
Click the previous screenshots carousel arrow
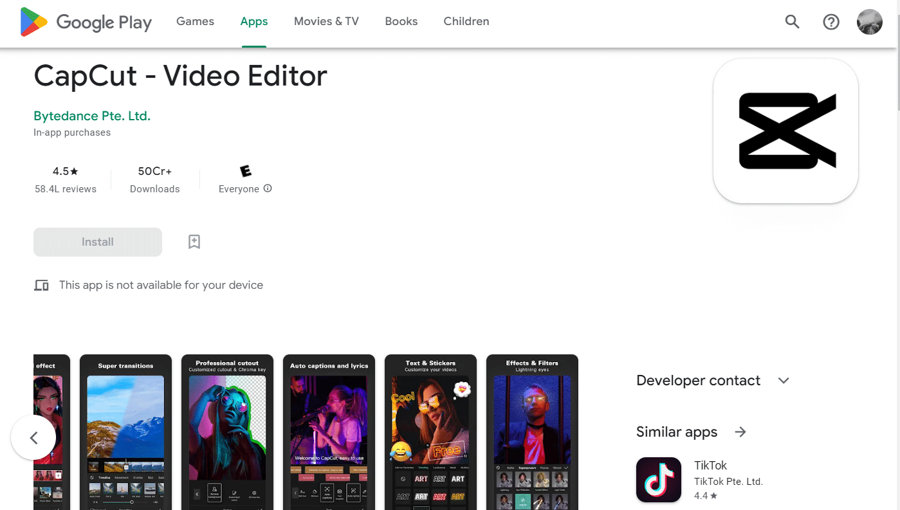(x=33, y=437)
